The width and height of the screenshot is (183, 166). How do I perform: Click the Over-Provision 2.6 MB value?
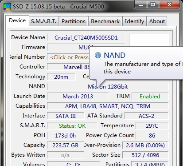pyautogui.click(x=145, y=146)
